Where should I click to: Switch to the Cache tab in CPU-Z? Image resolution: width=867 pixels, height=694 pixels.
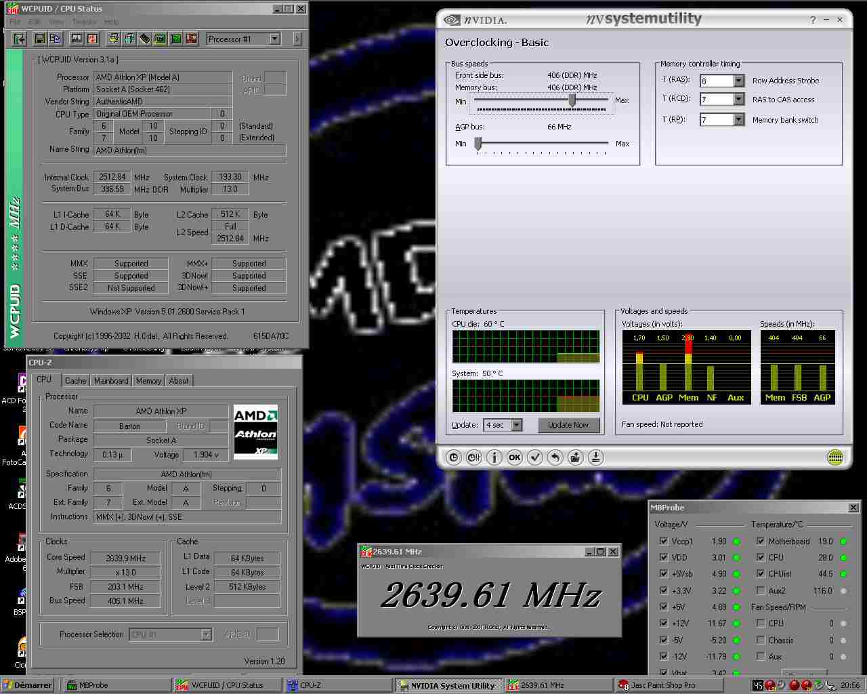click(75, 381)
